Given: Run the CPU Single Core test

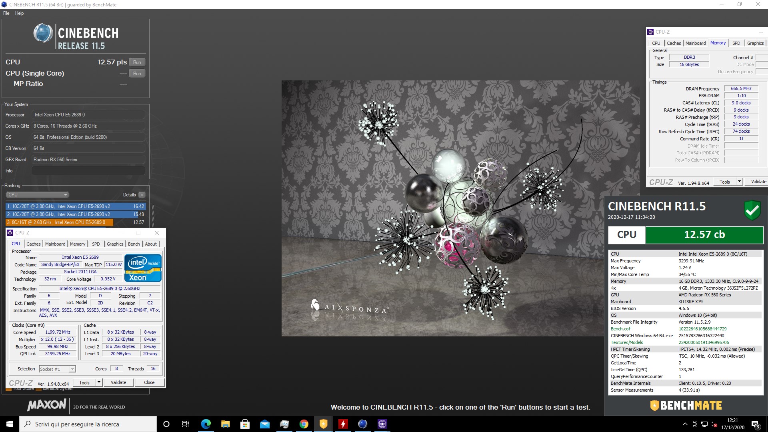Looking at the screenshot, I should tap(137, 74).
